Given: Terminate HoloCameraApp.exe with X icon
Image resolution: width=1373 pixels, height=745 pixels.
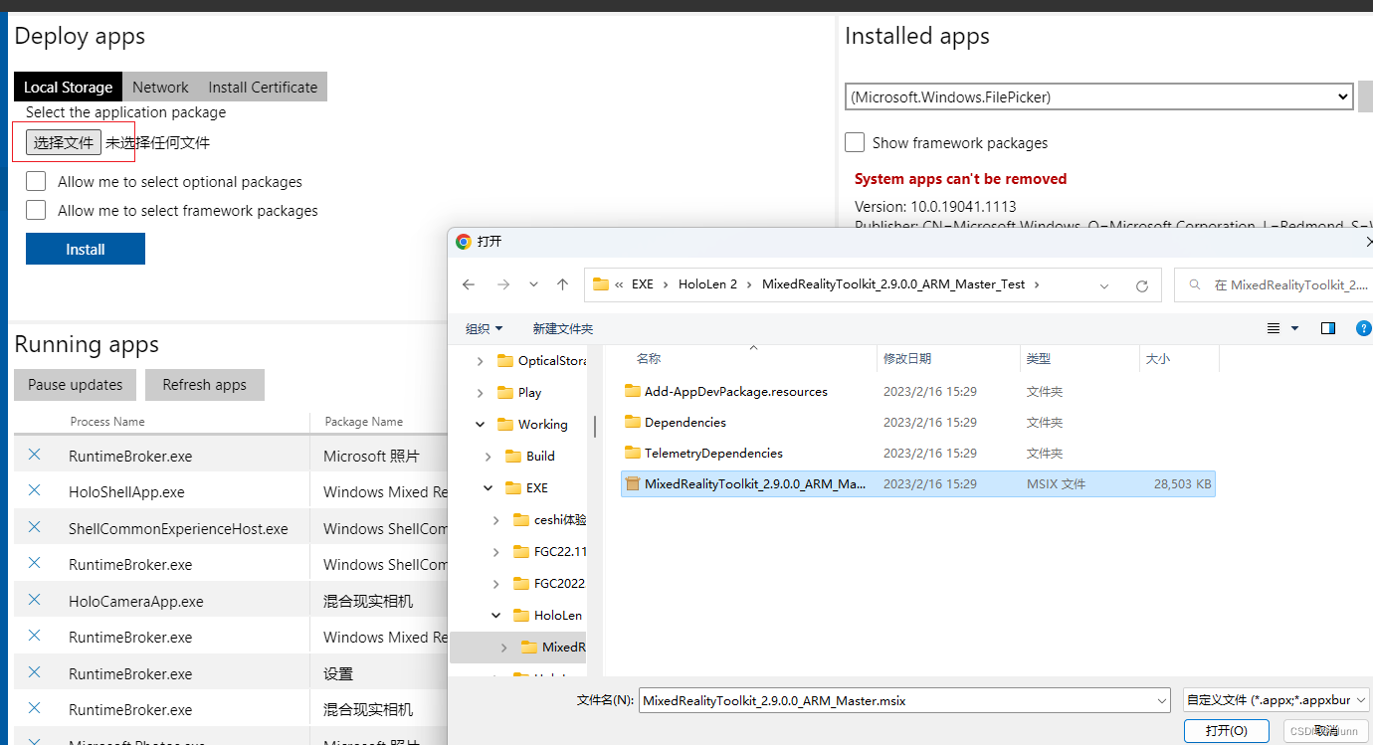Looking at the screenshot, I should tap(34, 600).
